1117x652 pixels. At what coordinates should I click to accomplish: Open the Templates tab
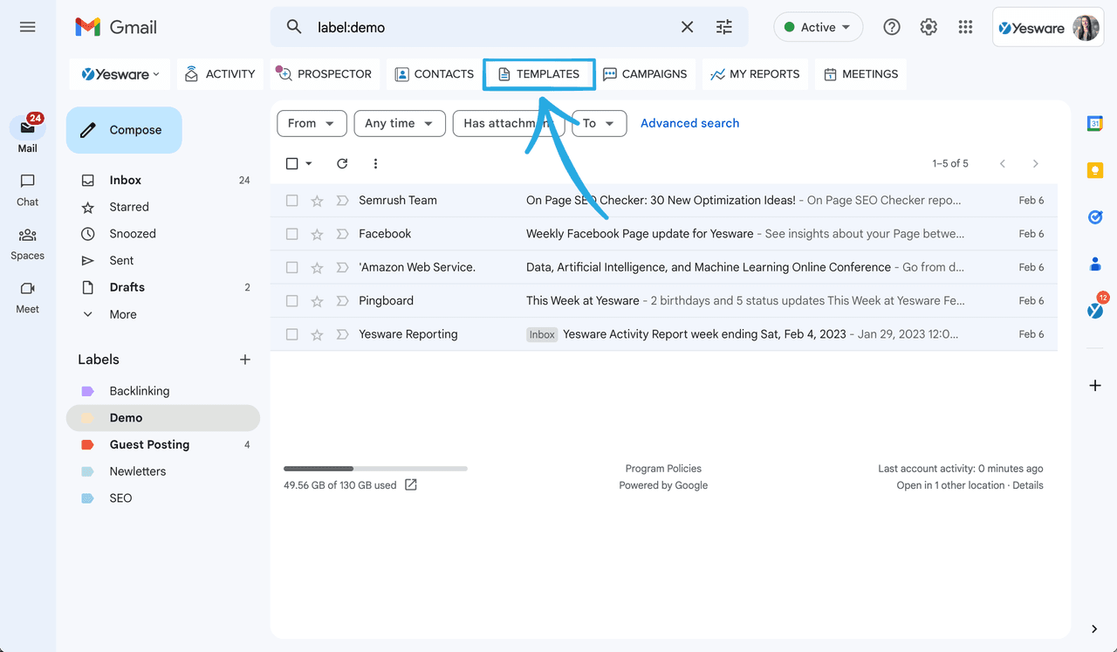click(538, 74)
